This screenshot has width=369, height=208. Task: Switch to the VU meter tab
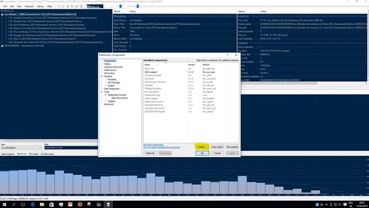coord(33,154)
